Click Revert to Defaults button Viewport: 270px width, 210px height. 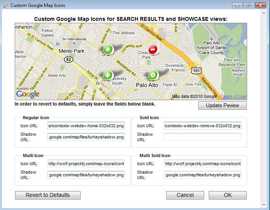48,195
